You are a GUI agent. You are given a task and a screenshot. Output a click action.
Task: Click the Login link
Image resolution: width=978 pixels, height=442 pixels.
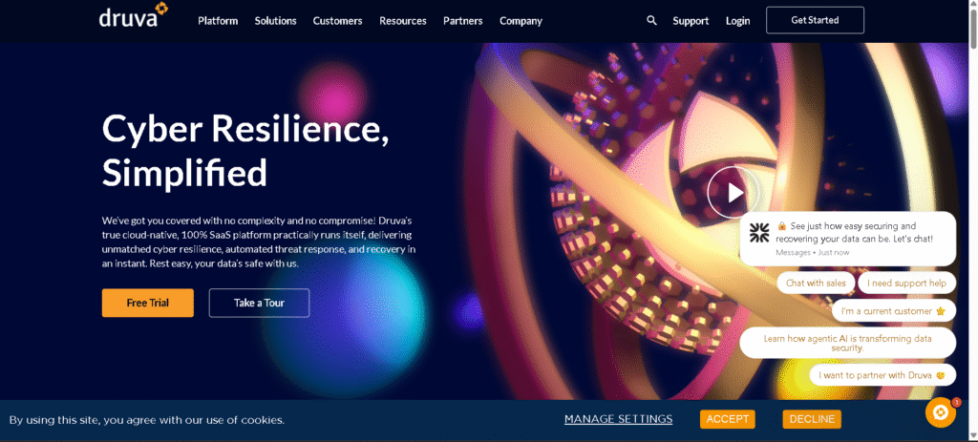[x=738, y=21]
